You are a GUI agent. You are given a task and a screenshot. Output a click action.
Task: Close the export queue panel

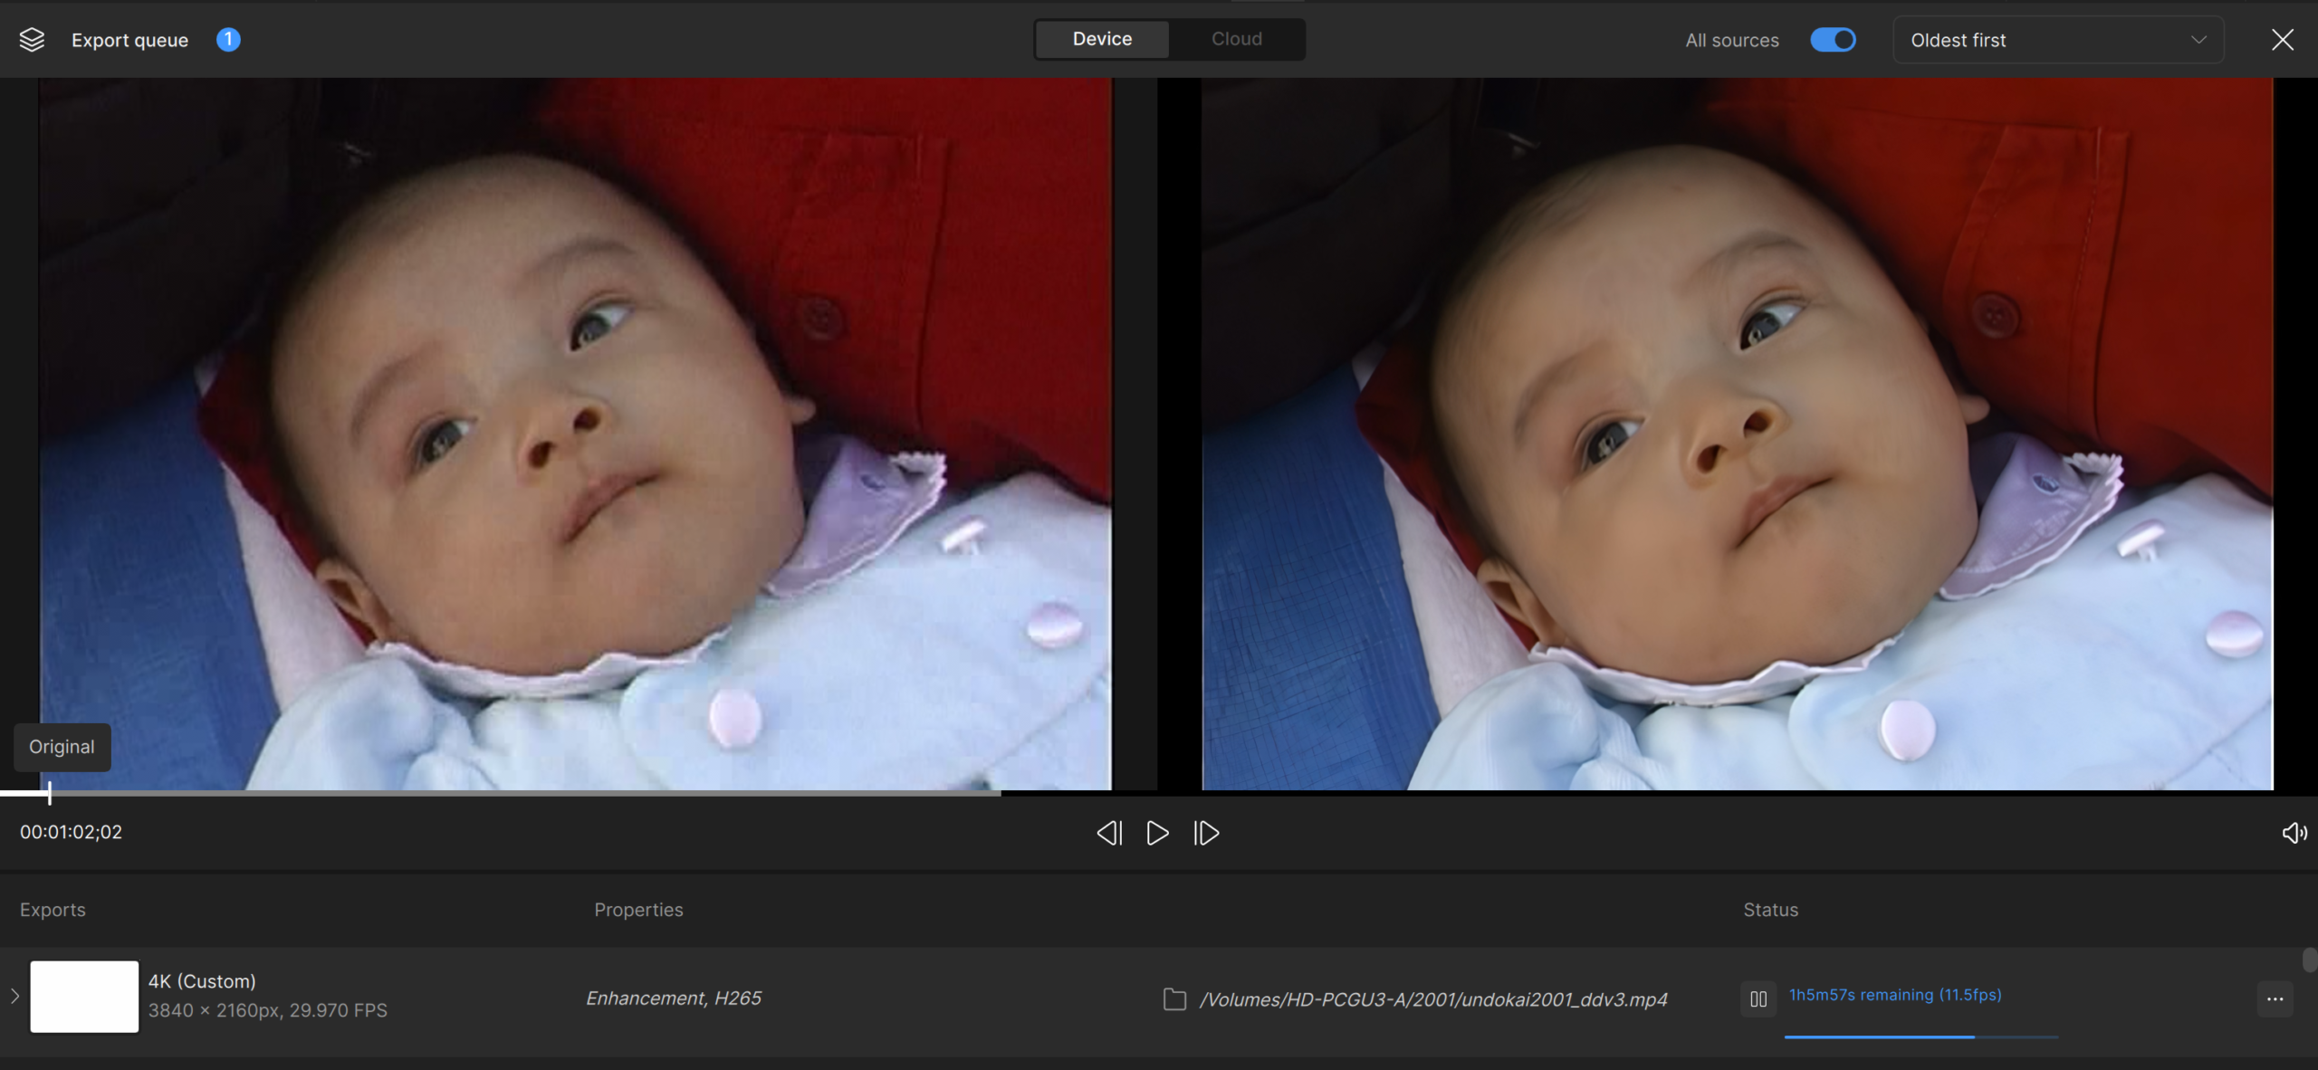tap(2283, 40)
